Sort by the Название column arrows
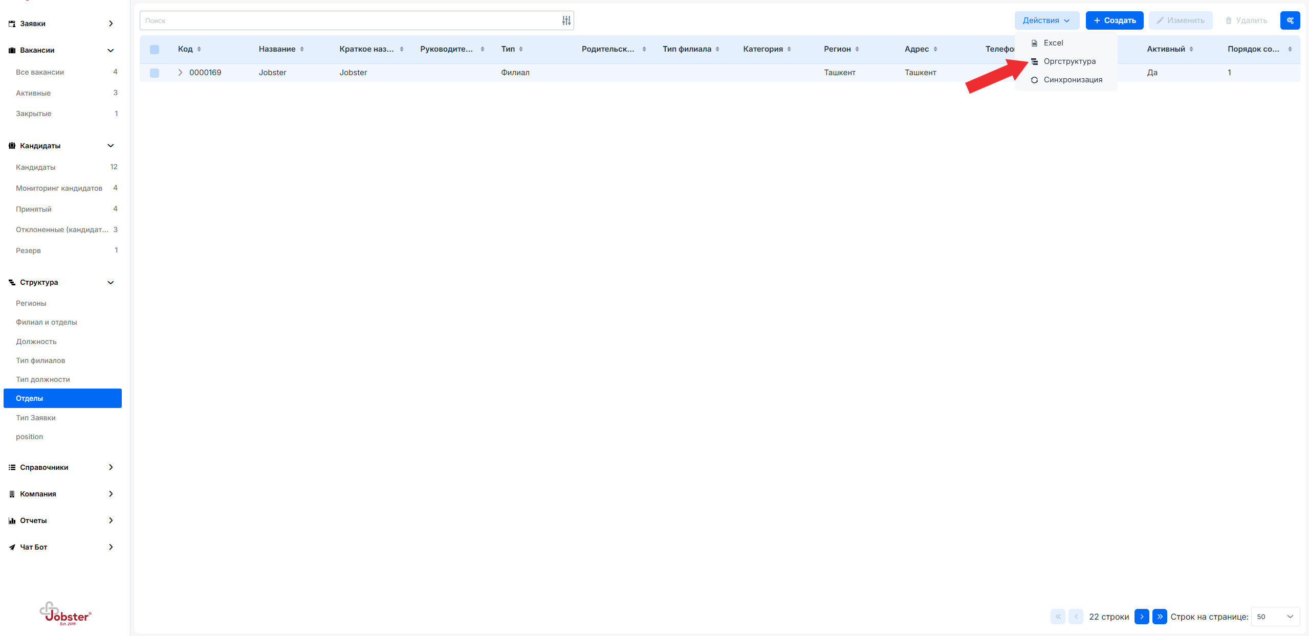 tap(302, 49)
